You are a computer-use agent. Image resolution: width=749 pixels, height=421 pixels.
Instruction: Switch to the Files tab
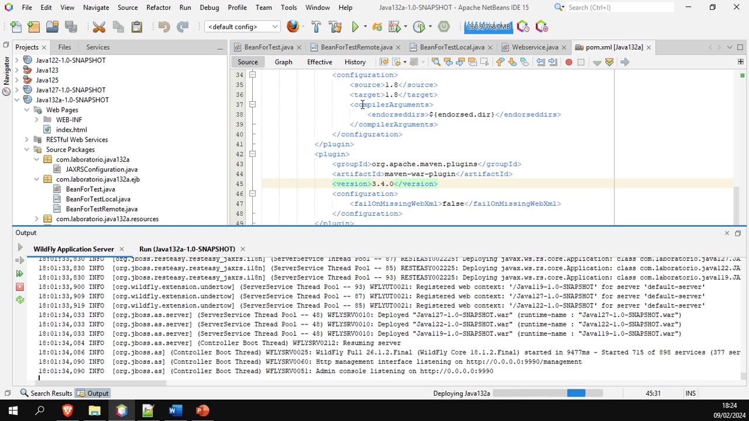click(x=64, y=47)
